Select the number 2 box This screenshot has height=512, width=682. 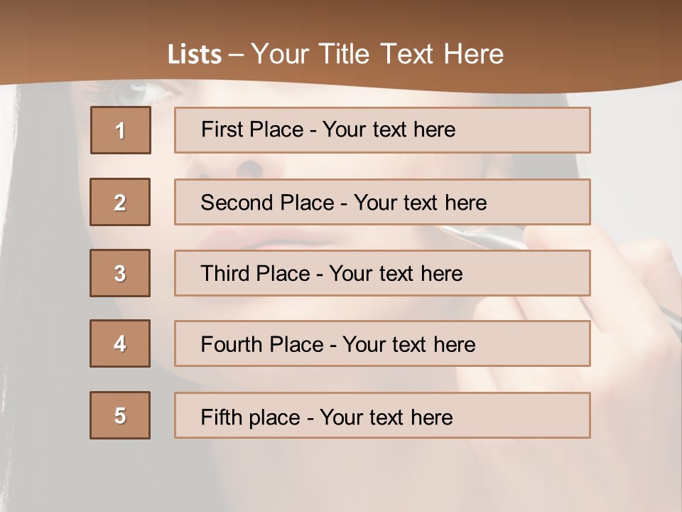[120, 201]
